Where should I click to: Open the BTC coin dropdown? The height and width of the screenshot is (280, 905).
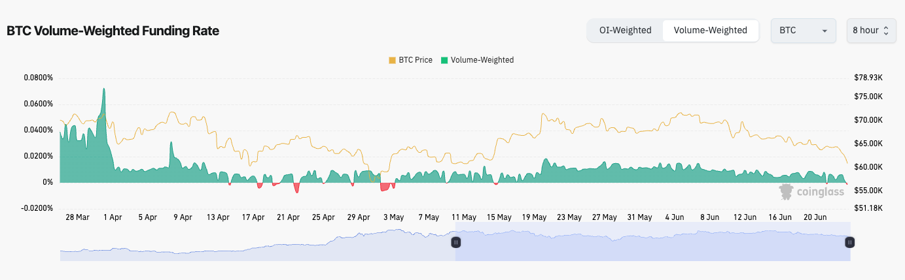pos(803,31)
